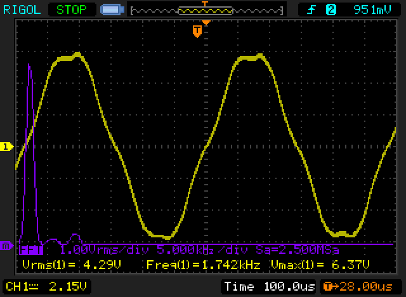Click the orange T icon in horizontal offset
Screen dimensions: 406x297
[328, 286]
